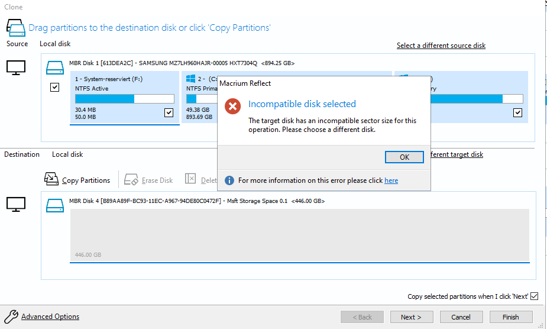Click the Copy Partitions label
The width and height of the screenshot is (547, 329).
[86, 180]
